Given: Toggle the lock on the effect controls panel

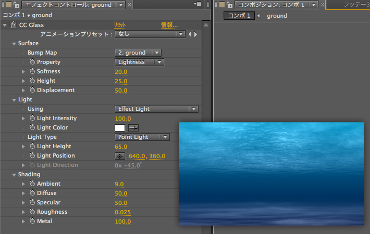Looking at the screenshot, I should point(16,5).
